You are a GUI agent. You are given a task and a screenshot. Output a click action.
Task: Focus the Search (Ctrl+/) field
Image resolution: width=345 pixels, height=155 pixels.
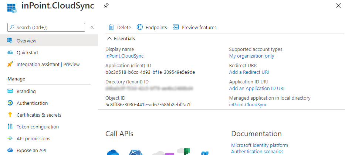(x=46, y=27)
